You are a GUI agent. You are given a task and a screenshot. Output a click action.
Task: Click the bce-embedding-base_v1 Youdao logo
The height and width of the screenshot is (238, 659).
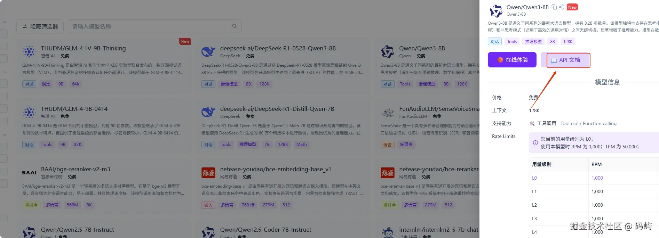pyautogui.click(x=208, y=173)
